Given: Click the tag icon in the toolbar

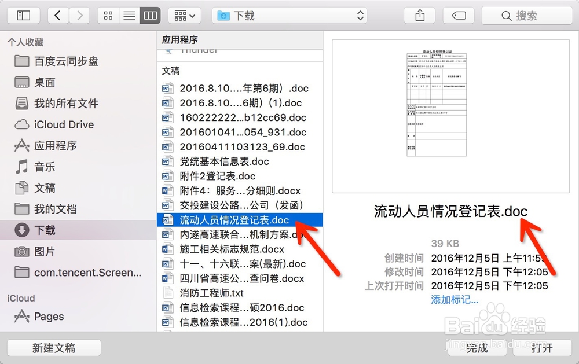Looking at the screenshot, I should pyautogui.click(x=459, y=16).
